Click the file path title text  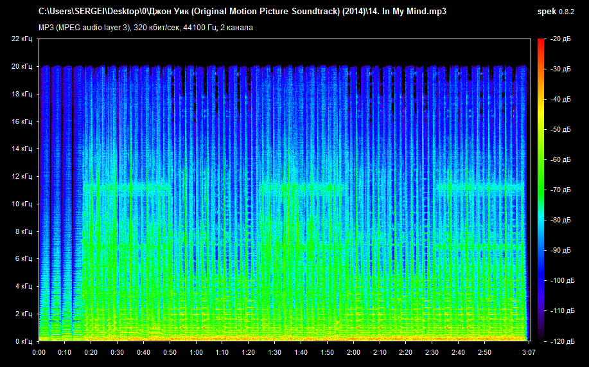(x=242, y=12)
